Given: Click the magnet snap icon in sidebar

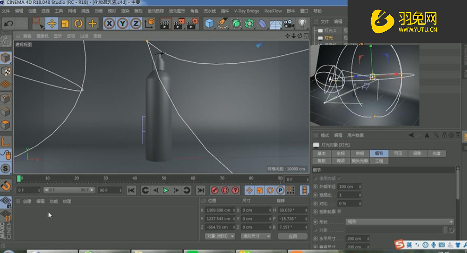Looking at the screenshot, I should pos(6,186).
